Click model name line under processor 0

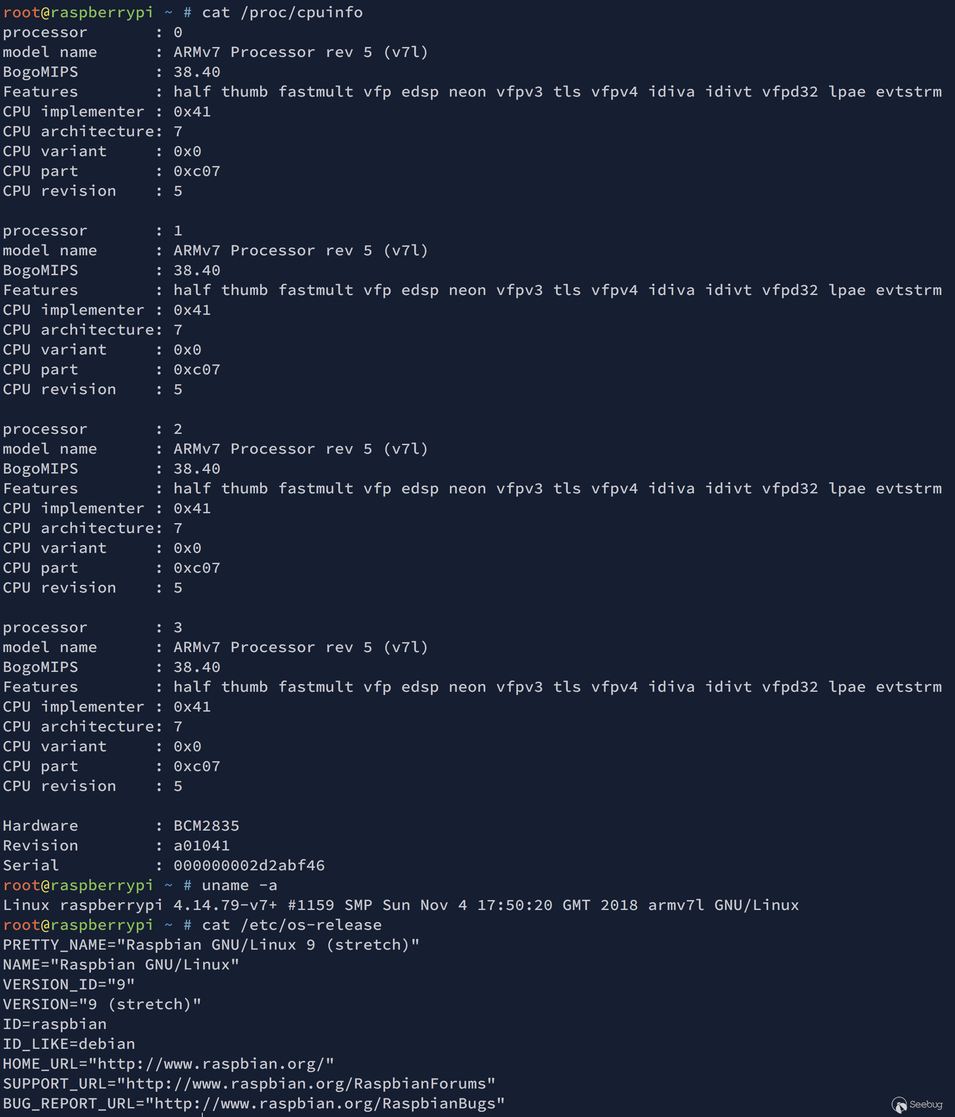tap(216, 52)
